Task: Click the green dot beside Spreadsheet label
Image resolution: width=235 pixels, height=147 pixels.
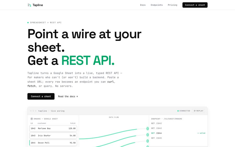Action: [x=28, y=23]
